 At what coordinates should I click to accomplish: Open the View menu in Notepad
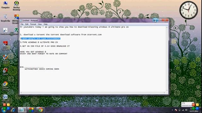point(40,24)
